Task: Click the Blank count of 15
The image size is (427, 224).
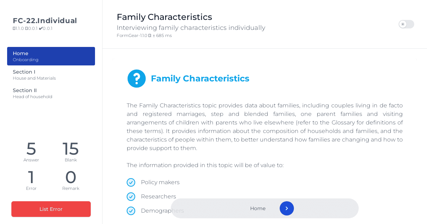Action: pyautogui.click(x=70, y=149)
